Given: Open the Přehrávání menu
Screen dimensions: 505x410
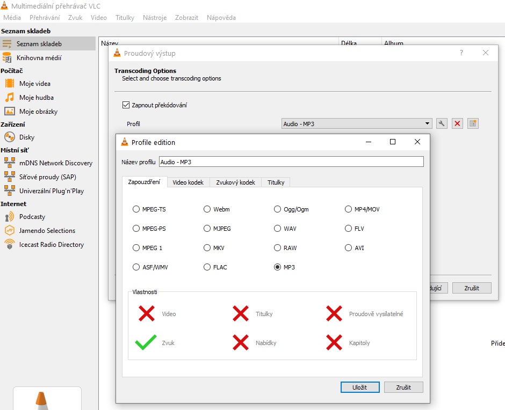Looking at the screenshot, I should [x=45, y=18].
